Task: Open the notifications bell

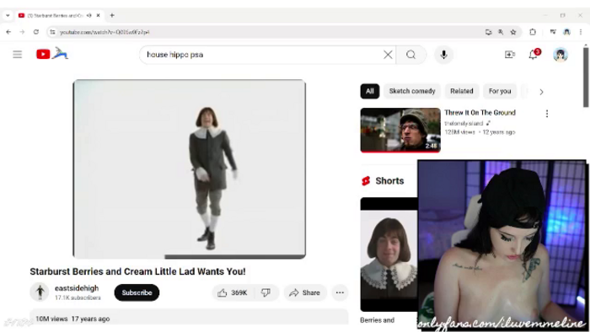Action: (x=534, y=55)
